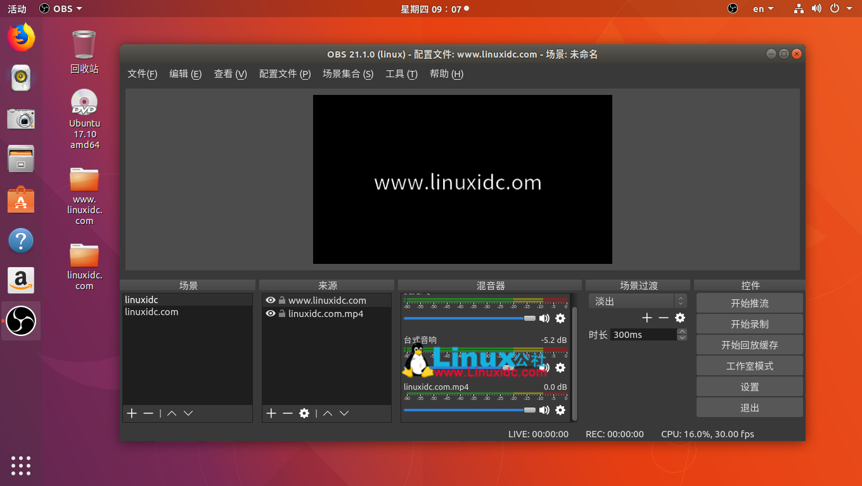Screen dimensions: 862x486
Task: Open the 文件(F) menu
Action: pyautogui.click(x=143, y=74)
